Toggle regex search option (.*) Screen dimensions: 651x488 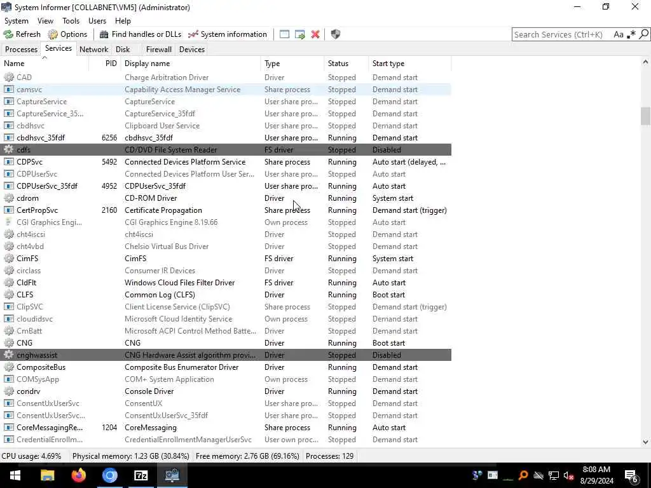click(631, 34)
